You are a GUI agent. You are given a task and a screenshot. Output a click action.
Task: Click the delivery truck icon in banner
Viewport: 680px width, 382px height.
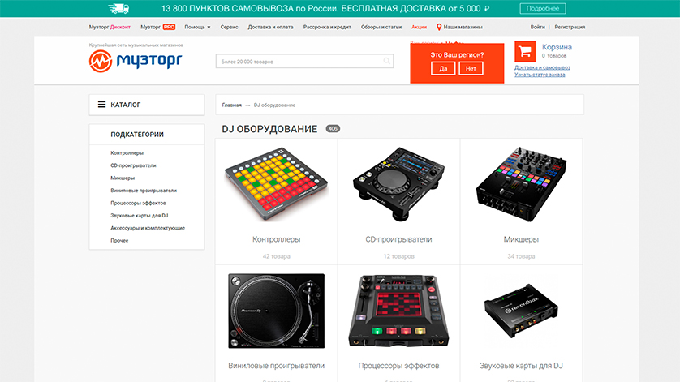pyautogui.click(x=118, y=8)
